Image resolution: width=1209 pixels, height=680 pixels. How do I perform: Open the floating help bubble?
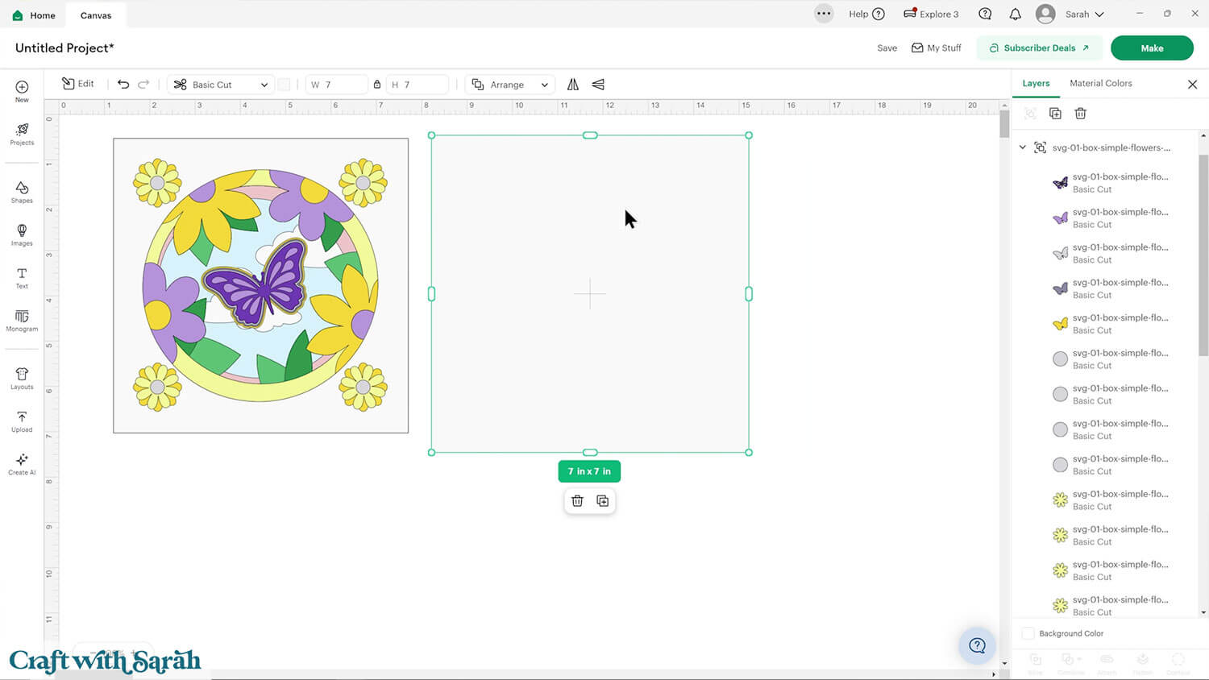click(978, 645)
